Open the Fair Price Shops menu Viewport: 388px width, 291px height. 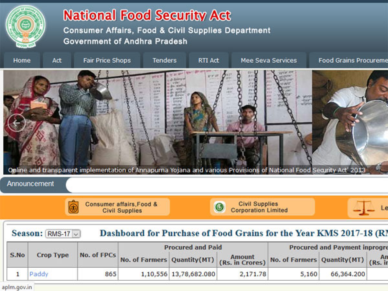point(107,60)
